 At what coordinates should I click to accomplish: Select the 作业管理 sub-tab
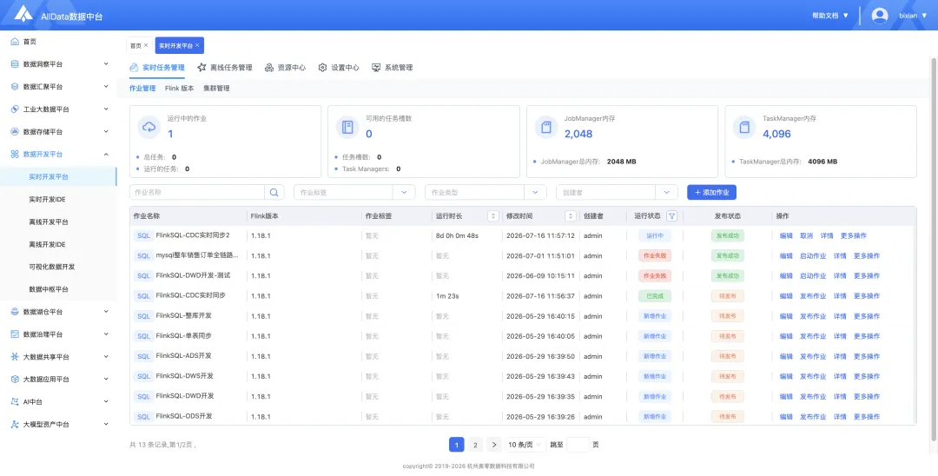(x=142, y=88)
